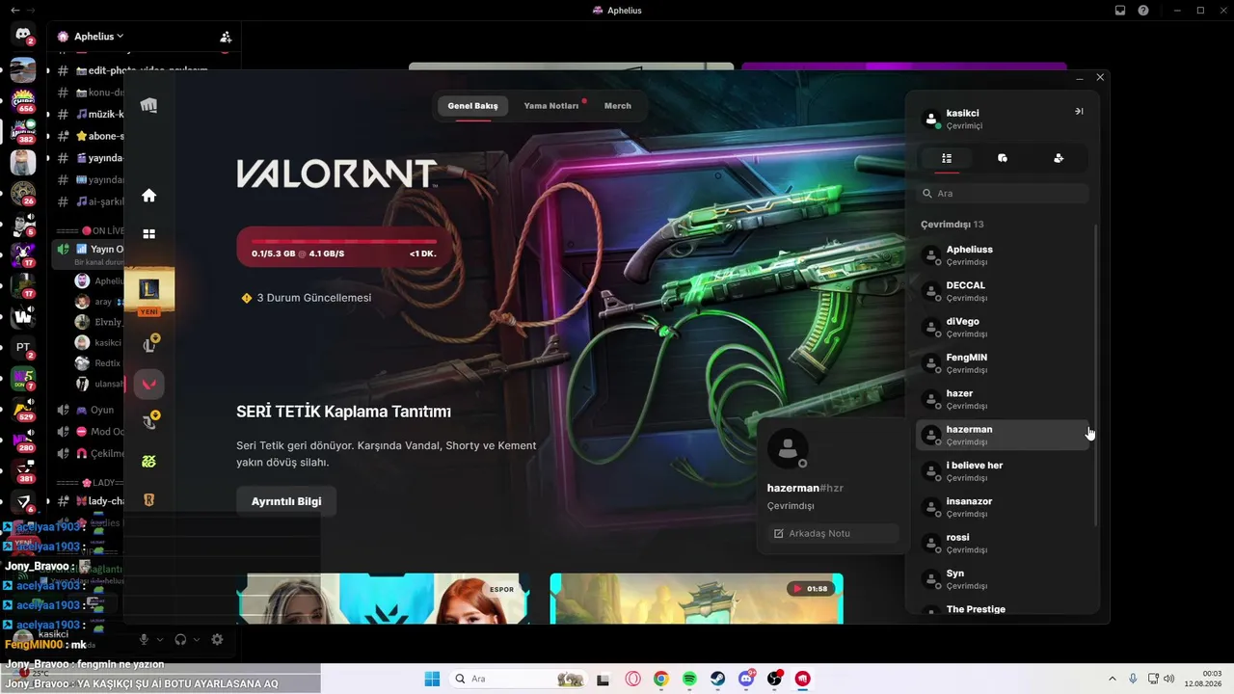This screenshot has height=694, width=1234.
Task: Join Discord Mod Odası voice channel
Action: (x=90, y=432)
